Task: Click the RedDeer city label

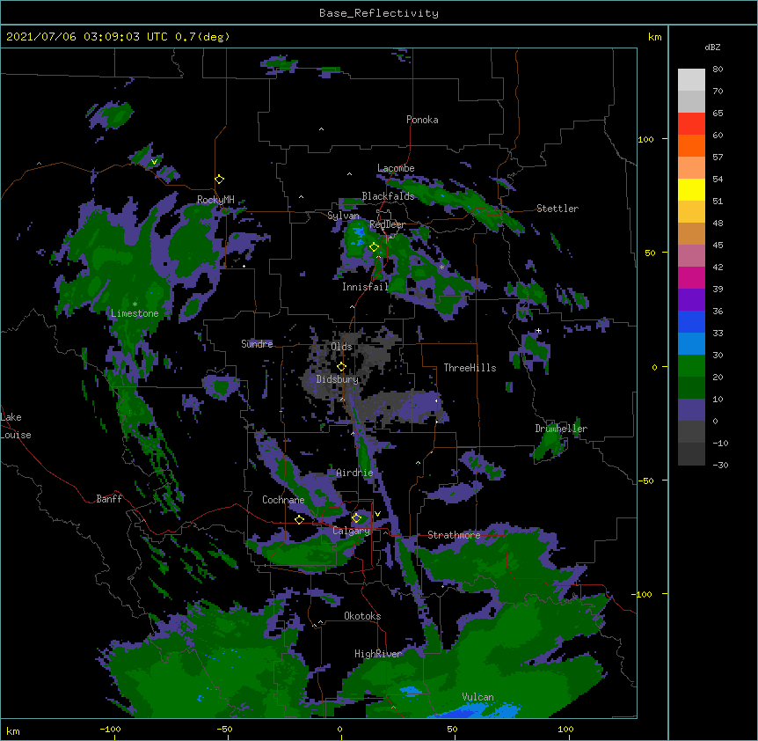Action: tap(387, 225)
